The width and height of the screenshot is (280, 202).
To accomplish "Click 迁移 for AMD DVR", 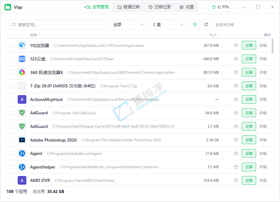I will click(249, 180).
